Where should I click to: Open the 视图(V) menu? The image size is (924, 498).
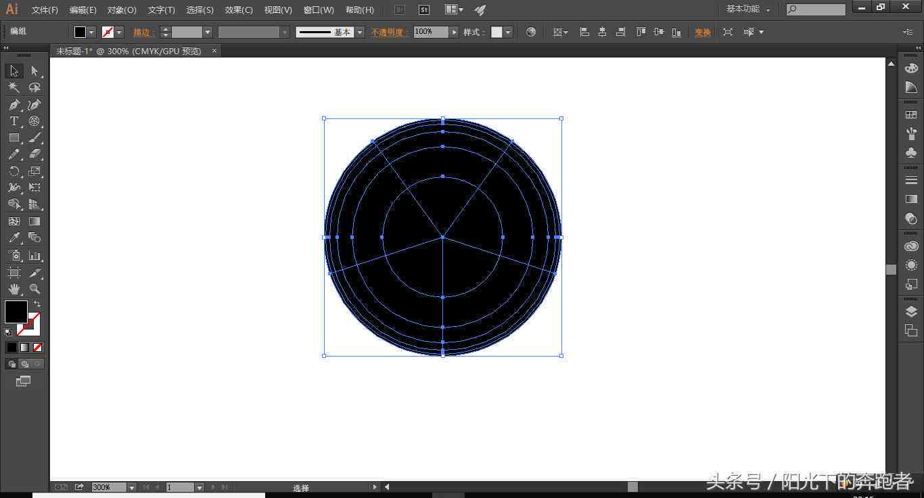click(x=278, y=10)
